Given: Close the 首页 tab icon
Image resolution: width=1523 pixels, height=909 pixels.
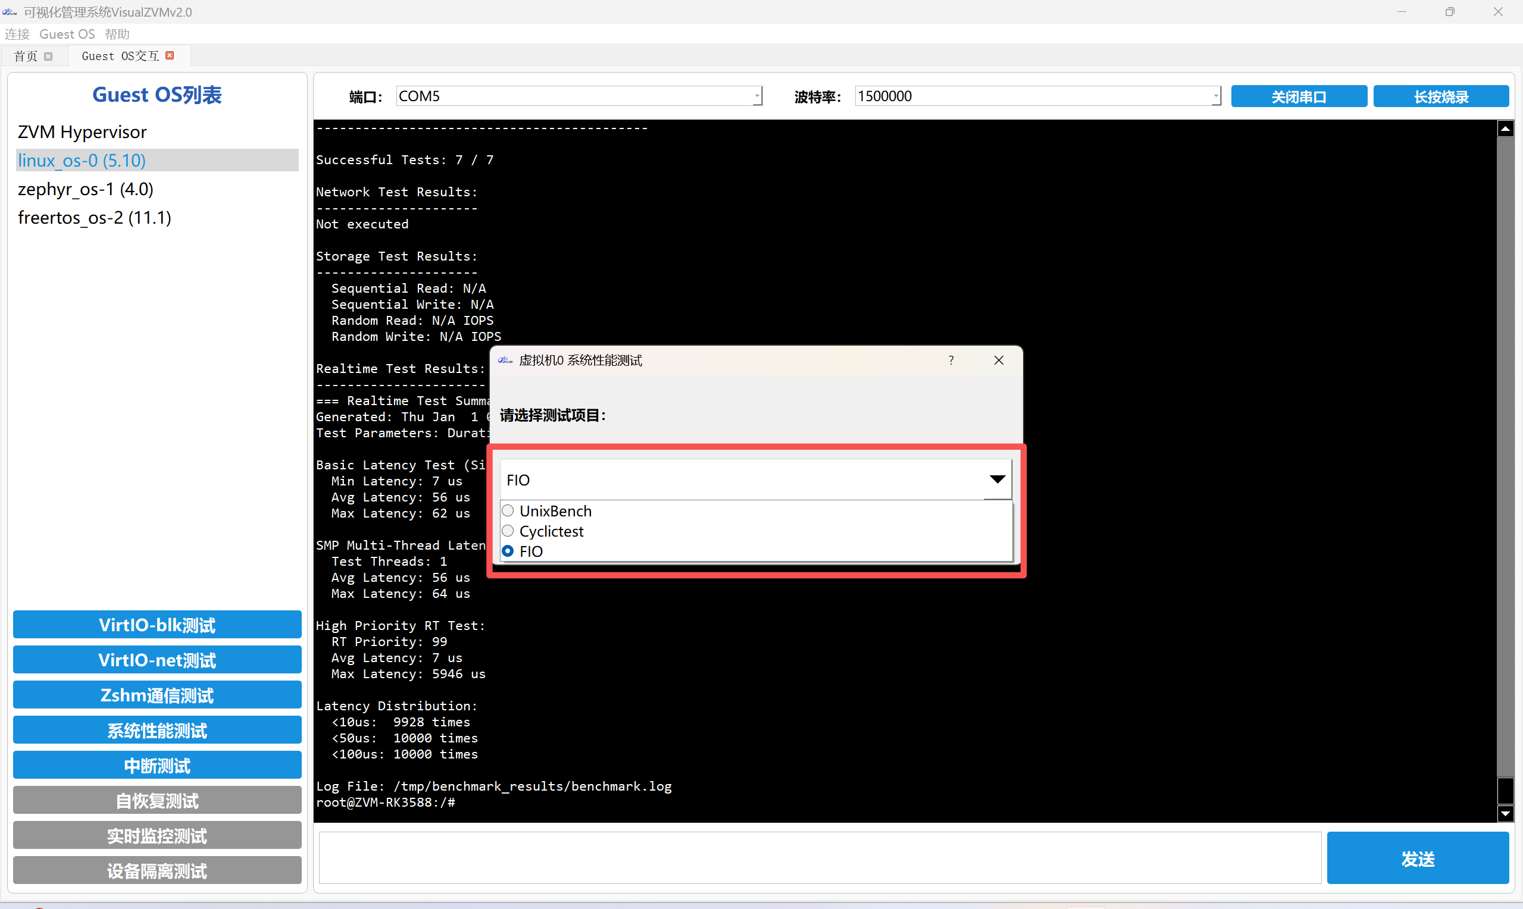Looking at the screenshot, I should click(x=48, y=57).
